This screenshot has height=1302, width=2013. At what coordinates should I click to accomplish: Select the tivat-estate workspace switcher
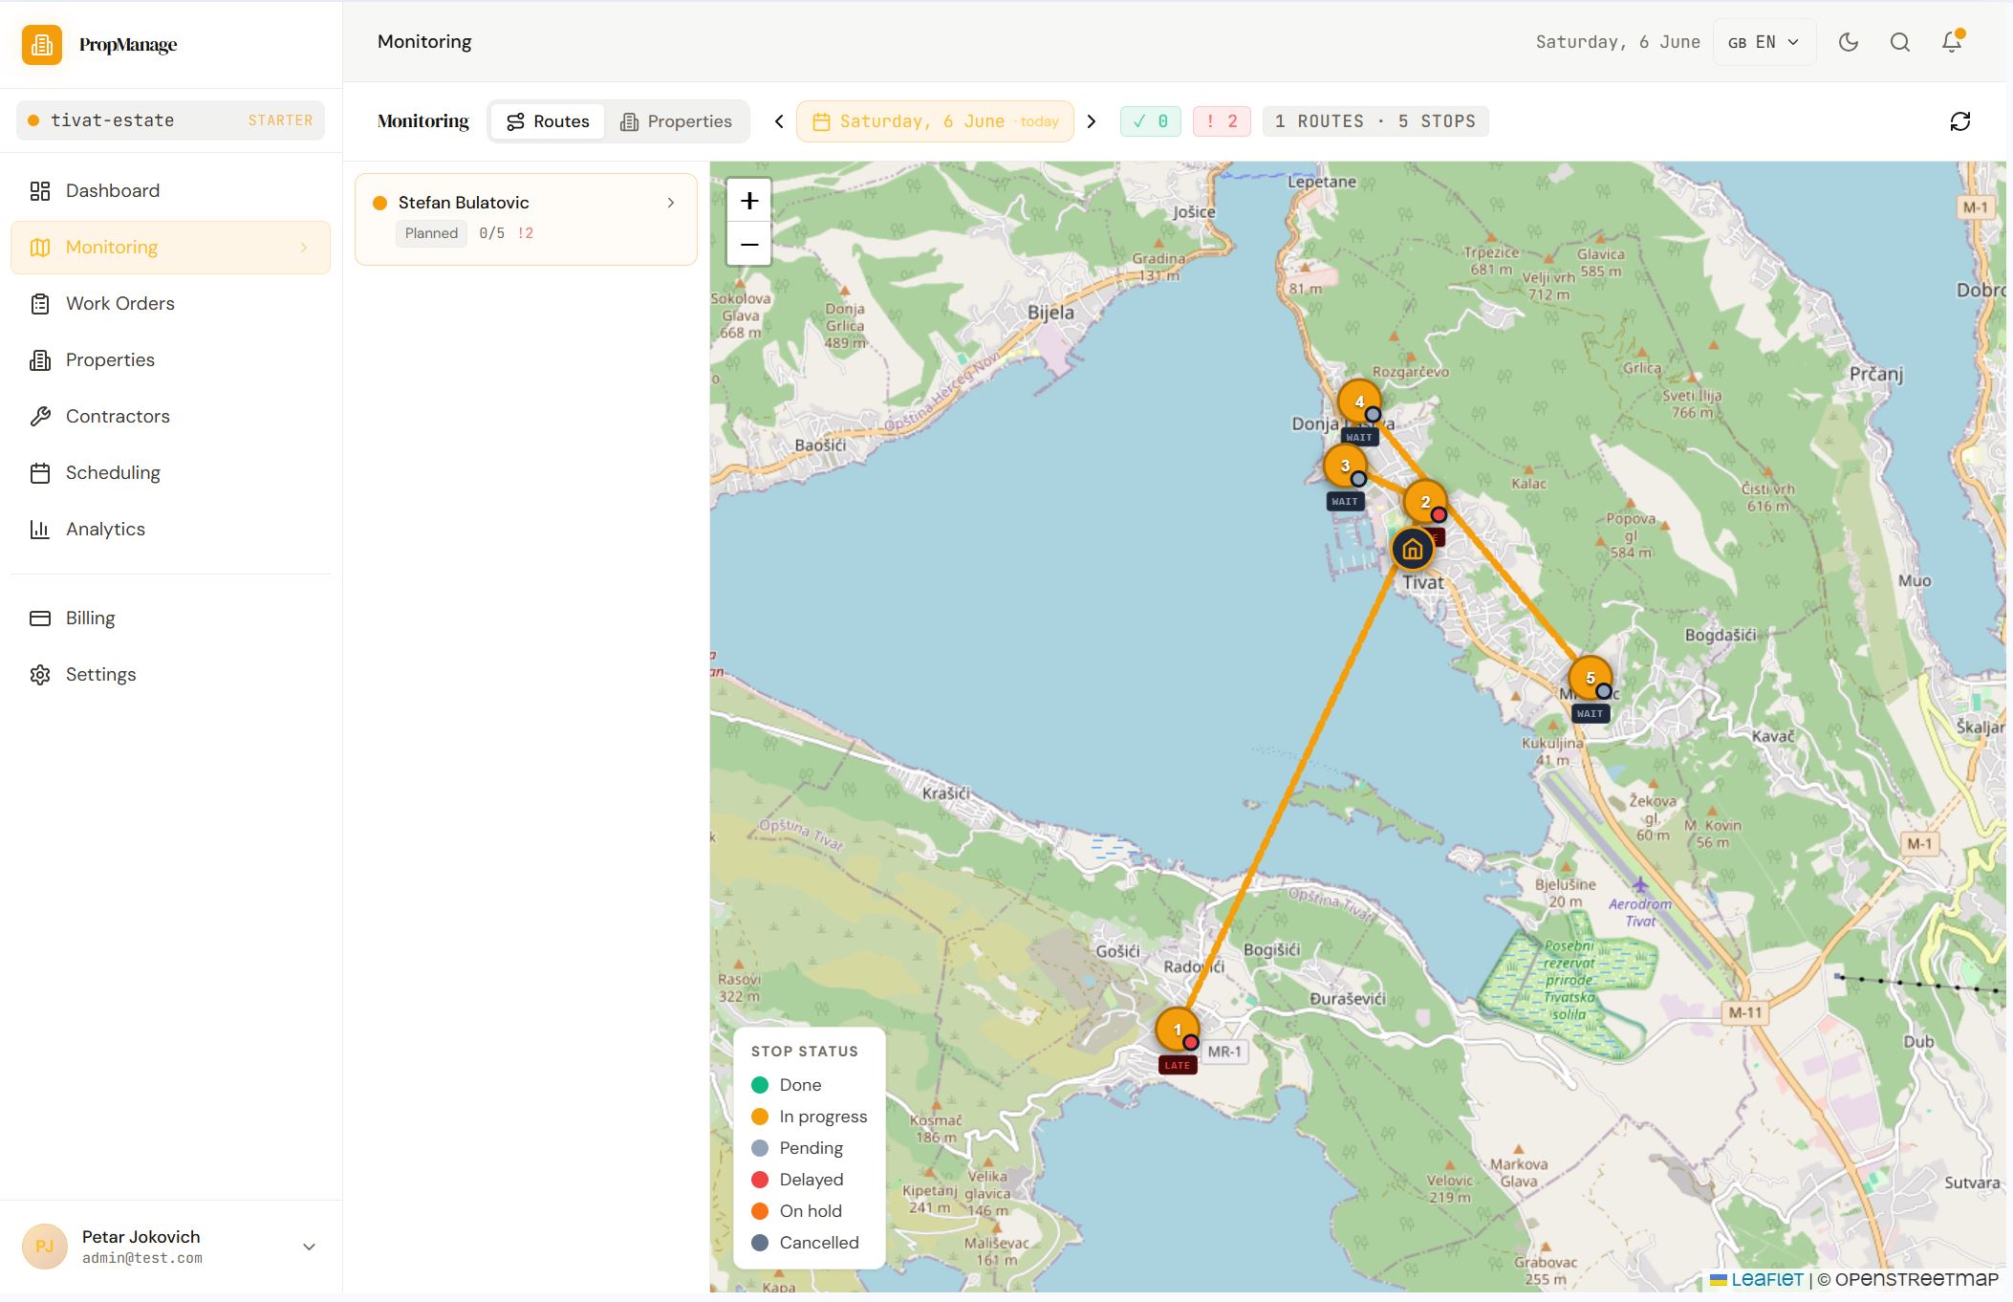[x=170, y=120]
